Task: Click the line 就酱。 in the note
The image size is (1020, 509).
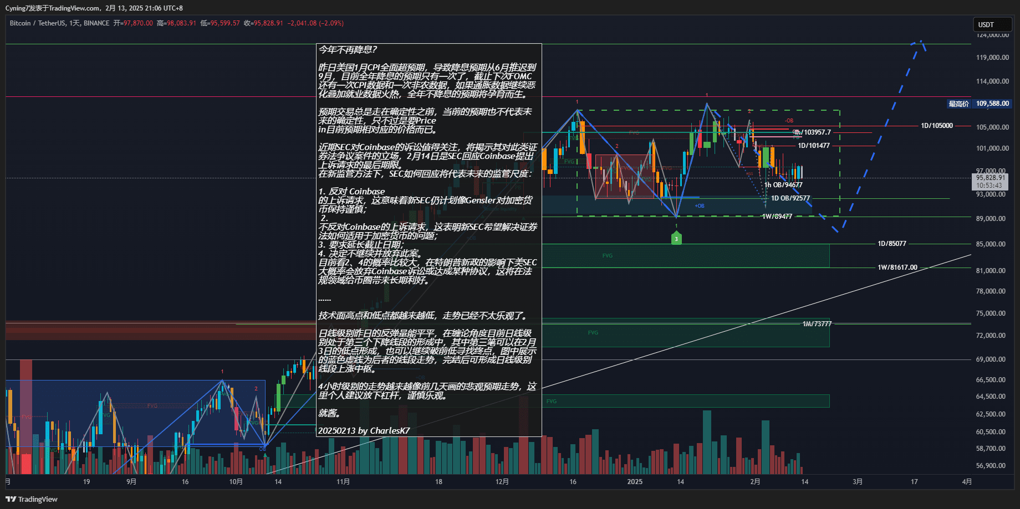Action: 330,413
